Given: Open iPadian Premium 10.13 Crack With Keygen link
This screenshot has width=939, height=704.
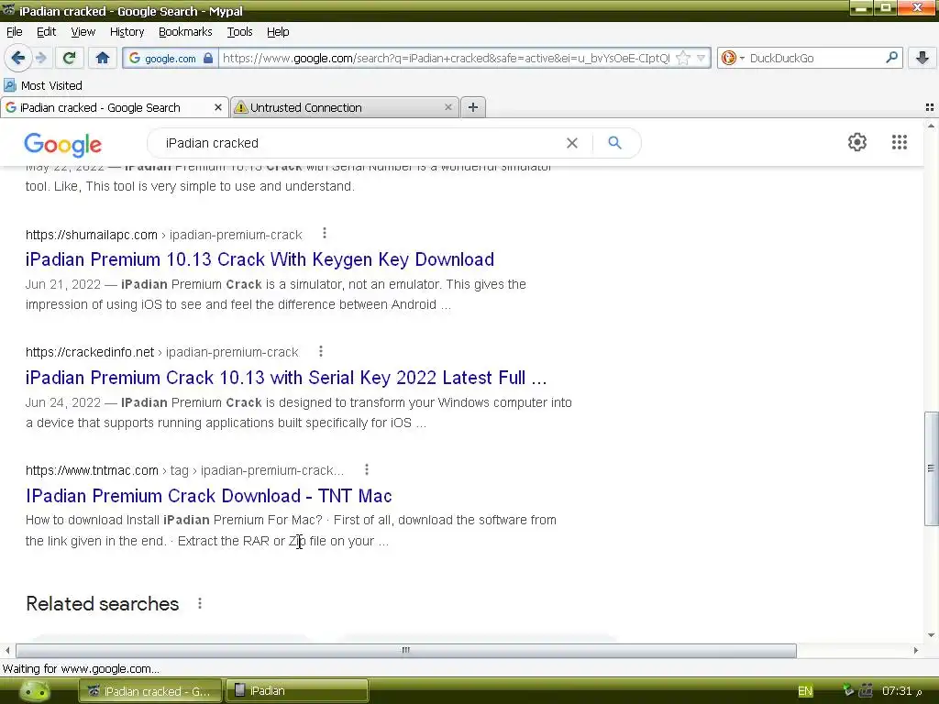Looking at the screenshot, I should [x=260, y=259].
